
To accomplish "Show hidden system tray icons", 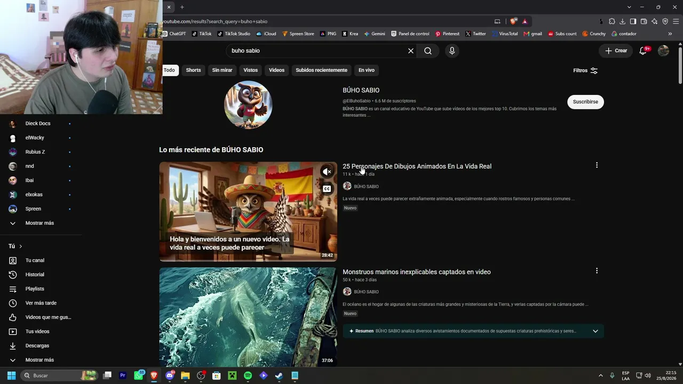I will pyautogui.click(x=600, y=375).
